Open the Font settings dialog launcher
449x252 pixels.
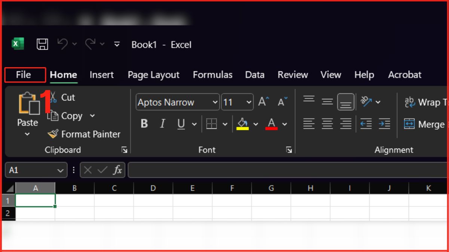coord(288,150)
